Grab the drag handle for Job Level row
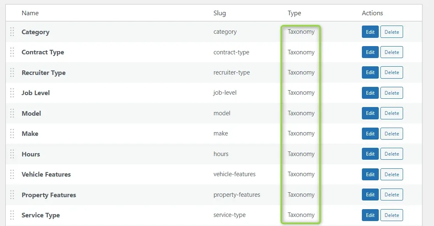Screen dimensions: 434x226 click(12, 93)
